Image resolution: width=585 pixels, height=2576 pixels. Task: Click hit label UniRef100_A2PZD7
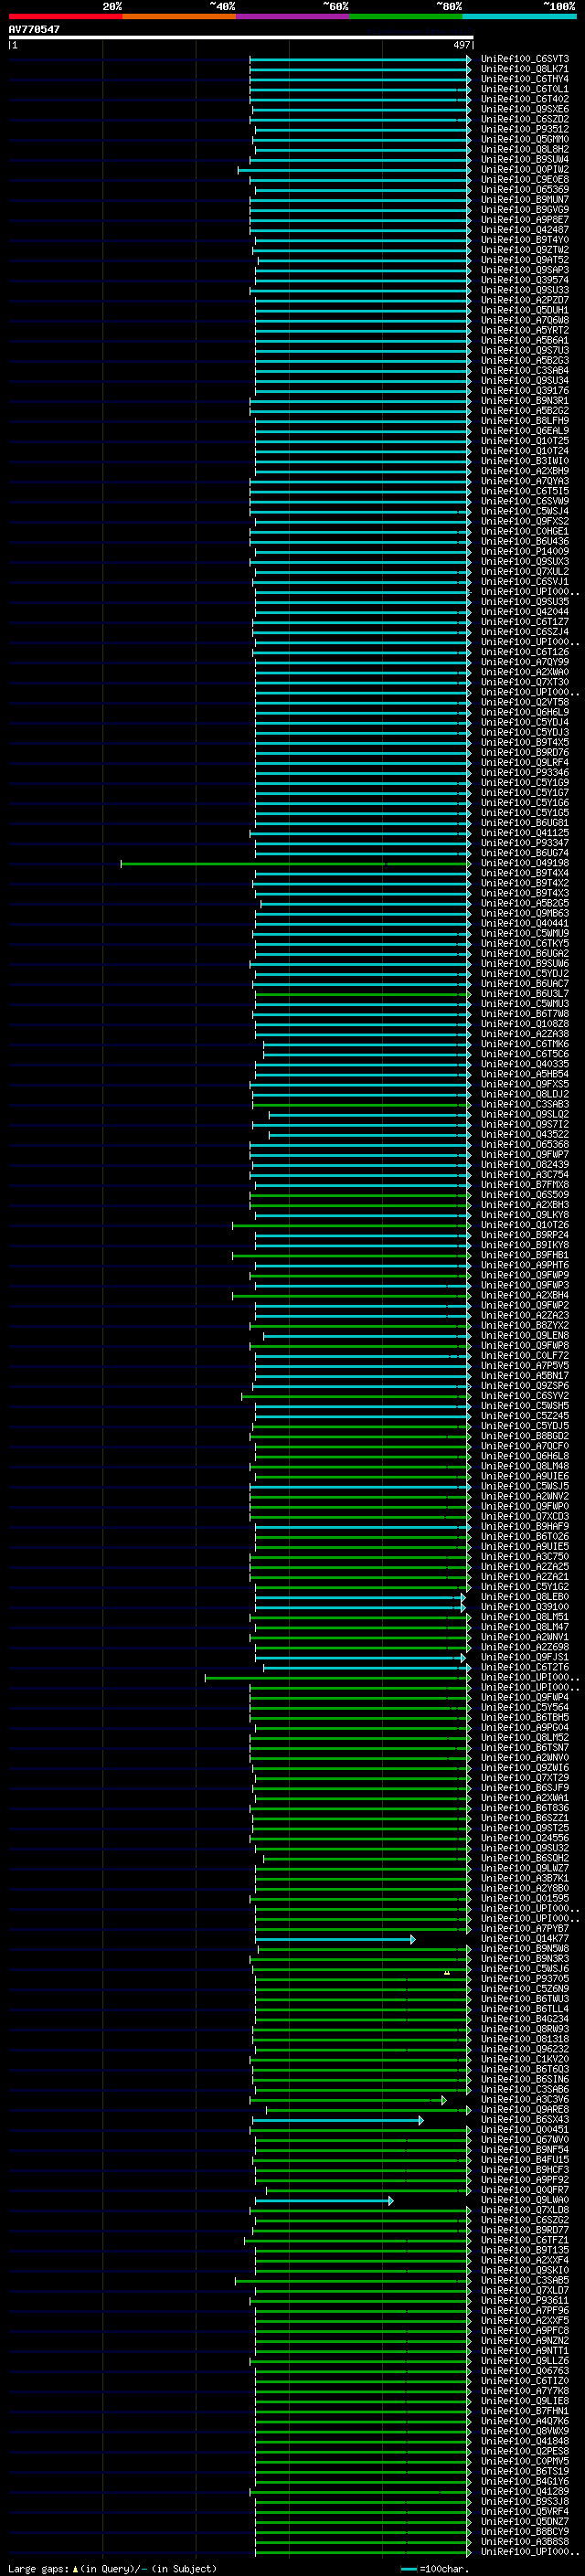point(525,300)
